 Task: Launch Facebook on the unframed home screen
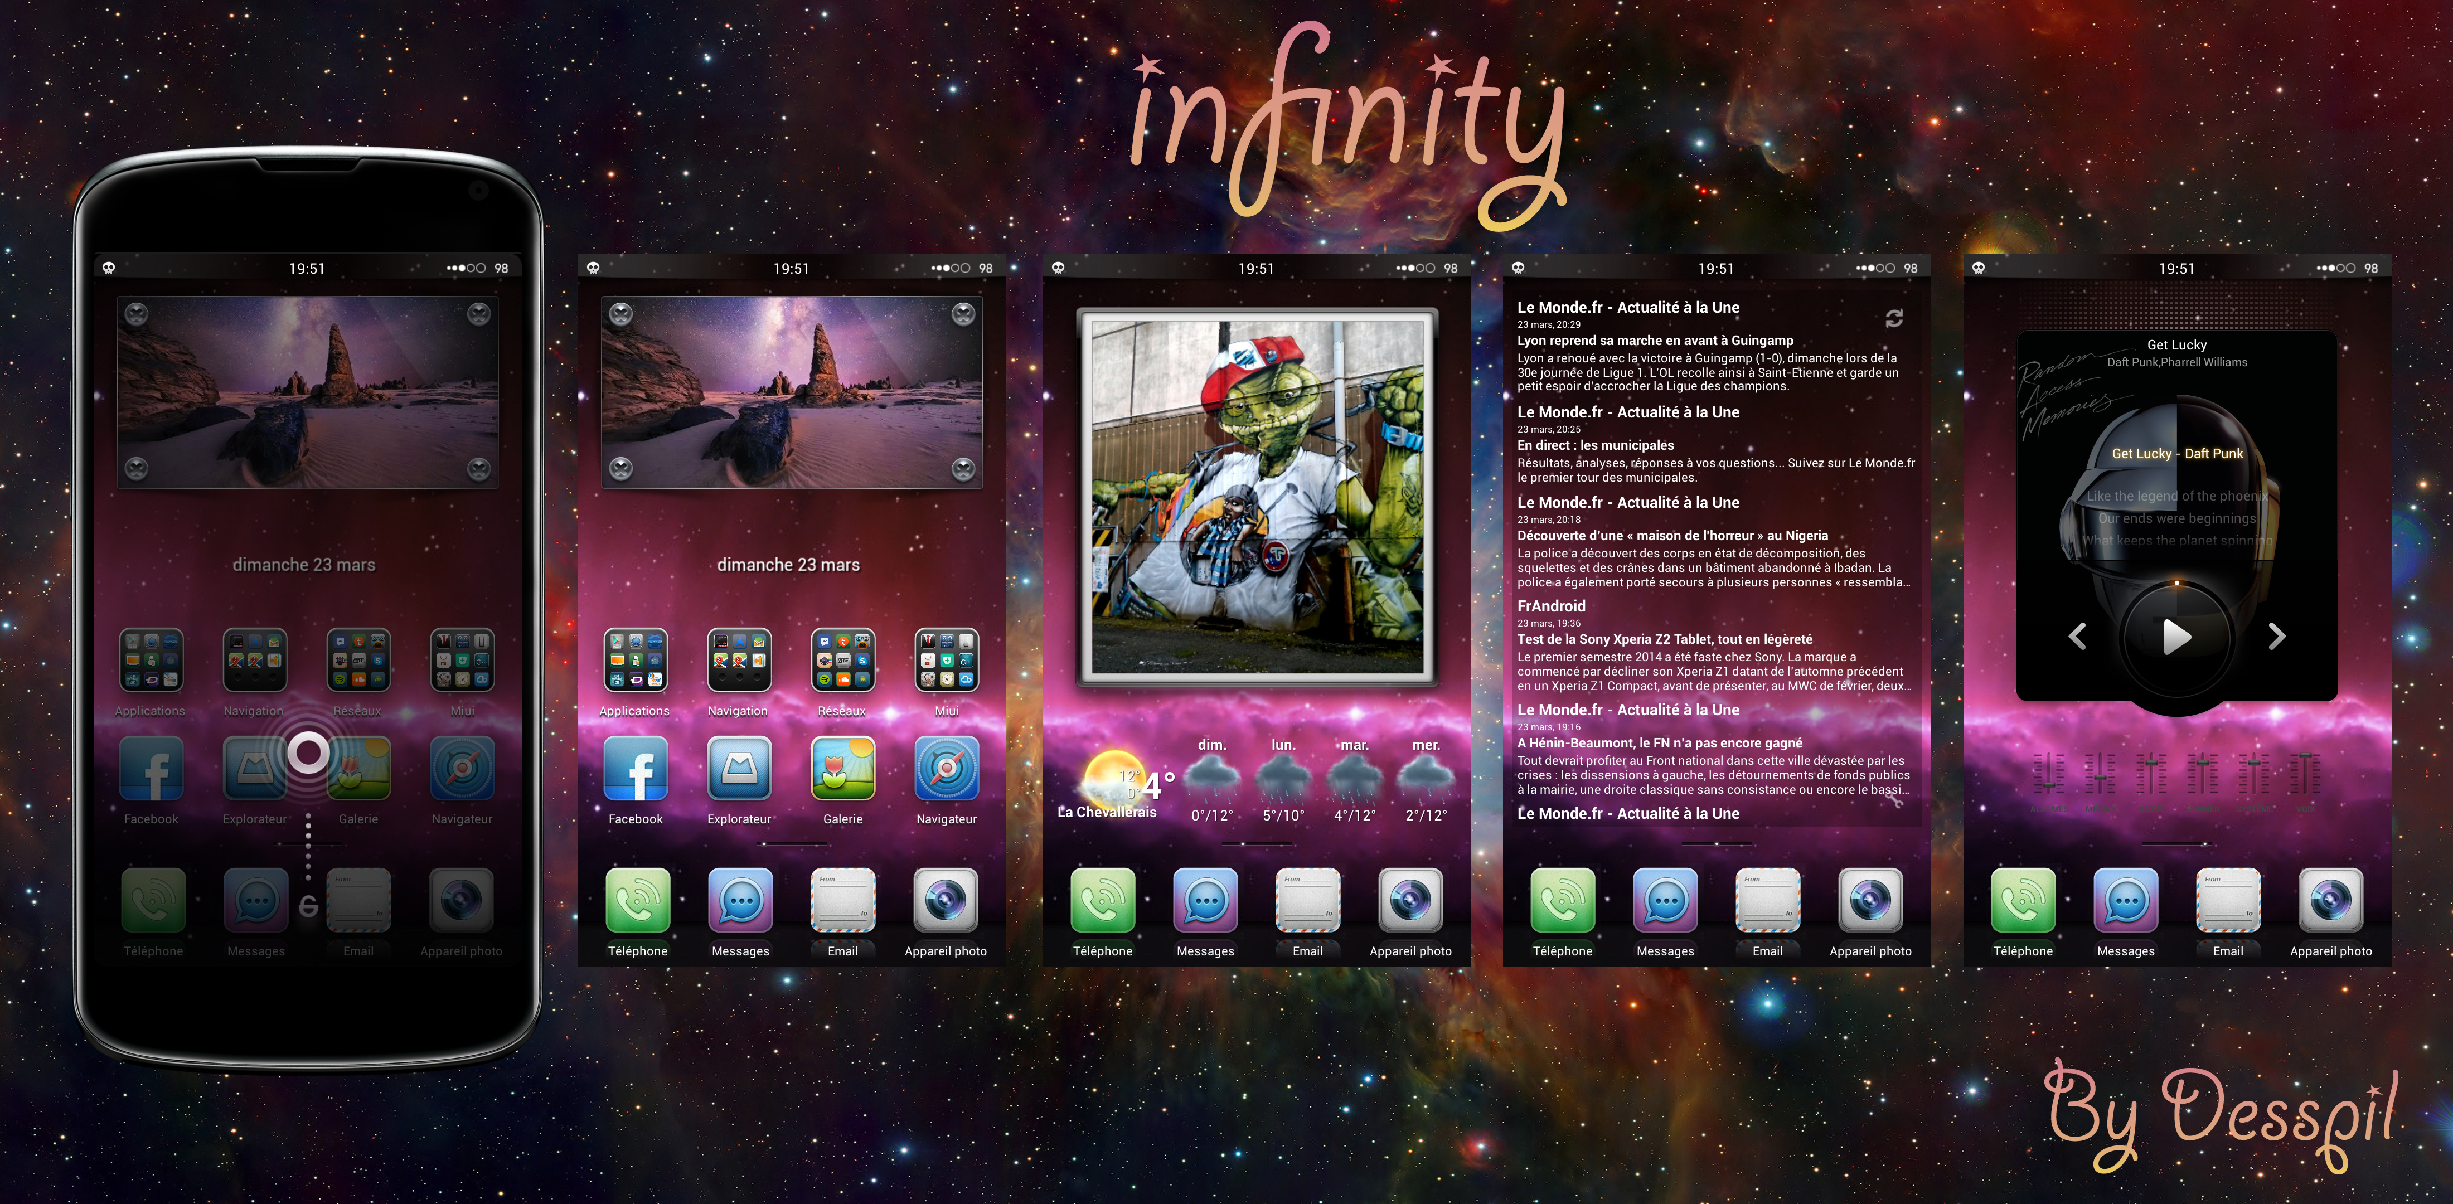pyautogui.click(x=635, y=768)
